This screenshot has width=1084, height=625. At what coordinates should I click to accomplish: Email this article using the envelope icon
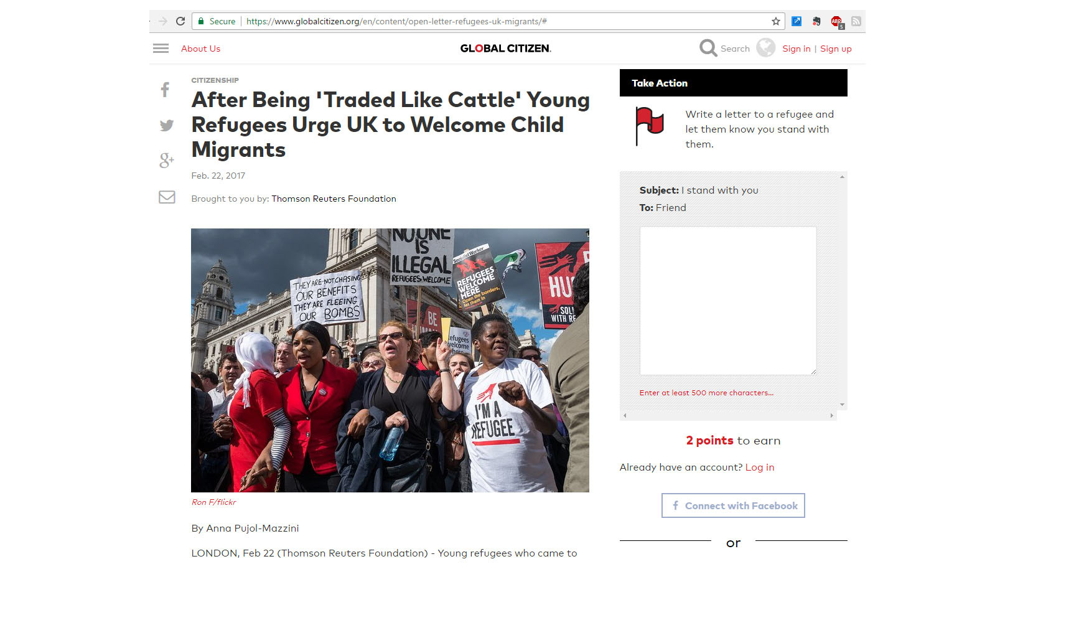click(x=167, y=197)
